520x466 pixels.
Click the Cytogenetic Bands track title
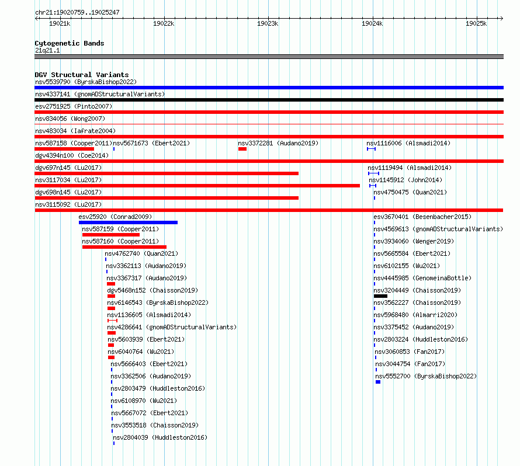[x=70, y=43]
